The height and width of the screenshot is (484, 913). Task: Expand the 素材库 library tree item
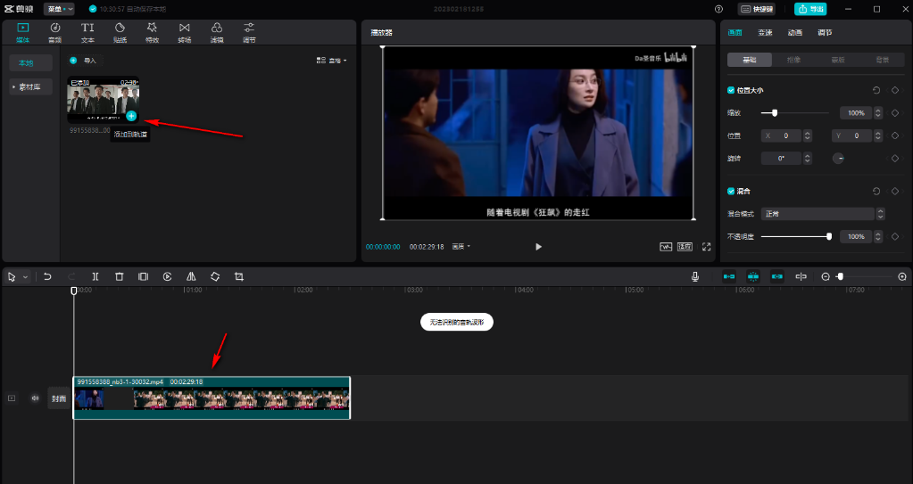click(x=31, y=86)
